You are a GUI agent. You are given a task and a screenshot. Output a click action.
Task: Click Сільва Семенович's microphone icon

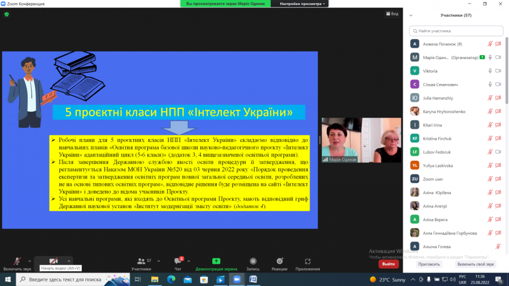point(490,84)
